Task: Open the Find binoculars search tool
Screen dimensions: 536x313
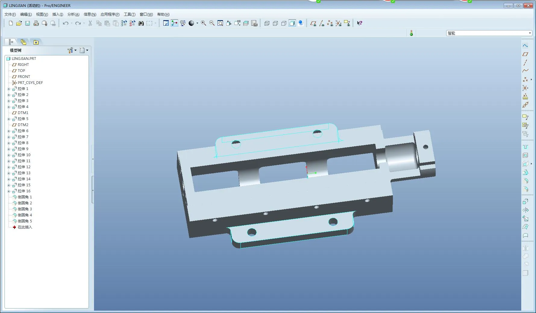Action: pyautogui.click(x=141, y=23)
